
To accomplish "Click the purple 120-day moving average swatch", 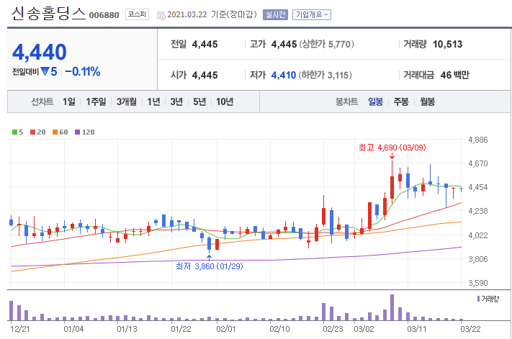I will pos(77,132).
